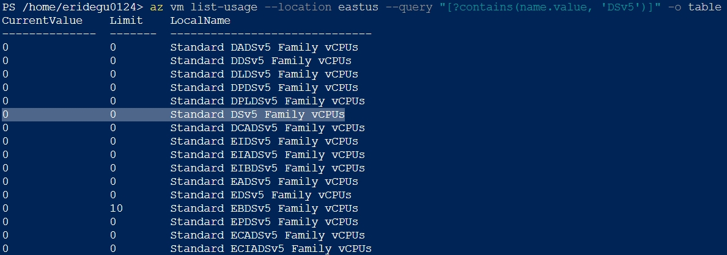This screenshot has height=255, width=727.
Task: Click the Standard EPDSv5 Family vCPUs line
Action: 264,222
